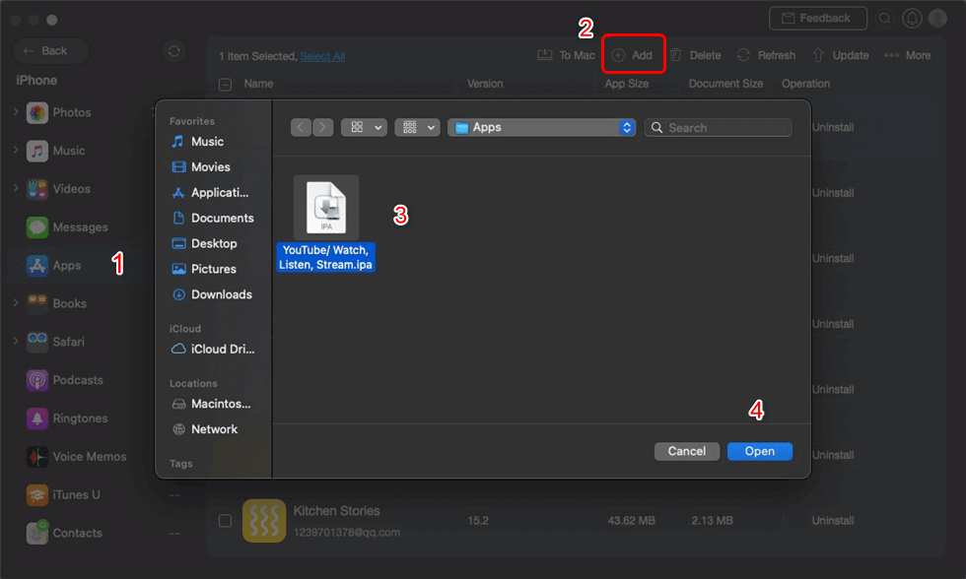Click the Search field in dialog
966x579 pixels.
pyautogui.click(x=718, y=127)
